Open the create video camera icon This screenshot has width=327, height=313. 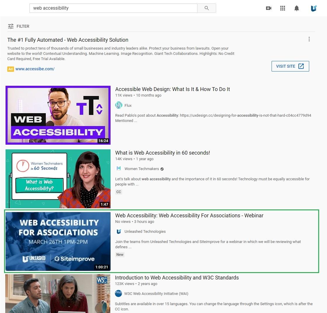pyautogui.click(x=269, y=8)
